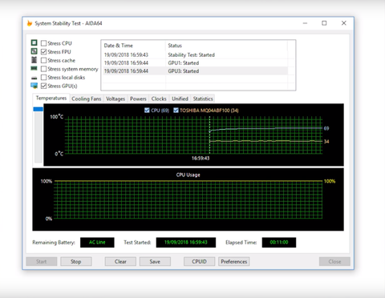Click the monitor icon beside Stress GPU(s)

coord(34,86)
